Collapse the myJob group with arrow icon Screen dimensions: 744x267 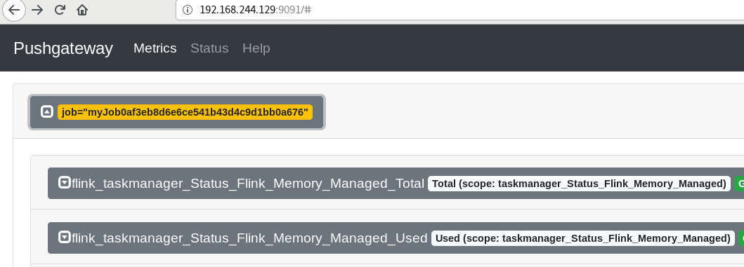point(46,111)
